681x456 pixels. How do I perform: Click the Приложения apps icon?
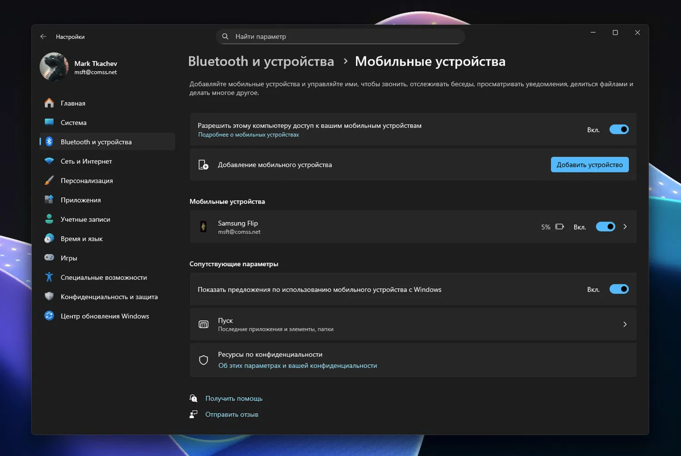(49, 199)
